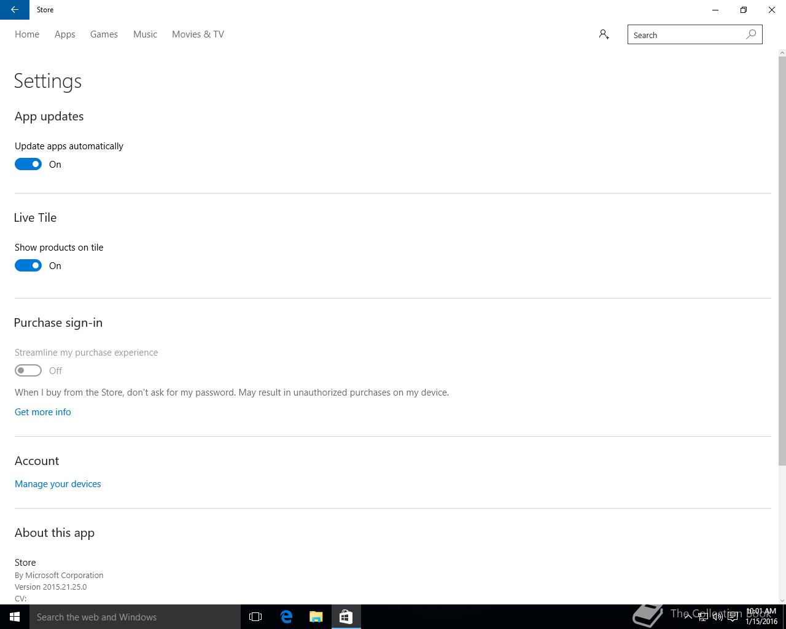Click the Show desktop strip on taskbar
Image resolution: width=786 pixels, height=629 pixels.
pos(784,617)
